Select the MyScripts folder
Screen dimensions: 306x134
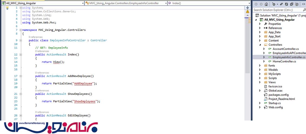pyautogui.click(x=275, y=74)
